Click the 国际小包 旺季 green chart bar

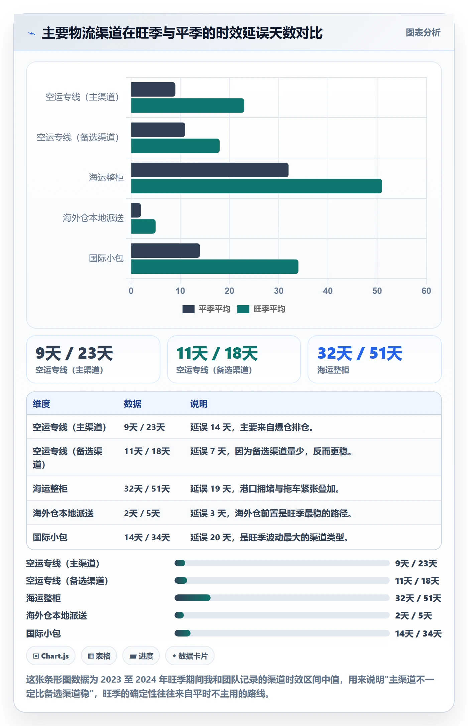coord(215,267)
